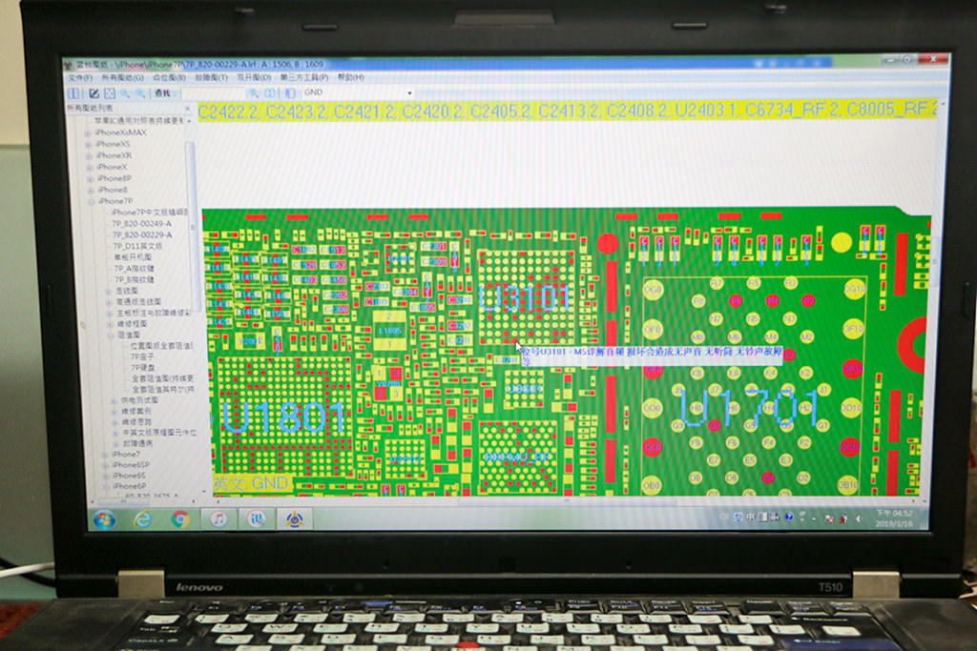Open the menu next to 文件(F)
The image size is (977, 651).
pyautogui.click(x=122, y=78)
